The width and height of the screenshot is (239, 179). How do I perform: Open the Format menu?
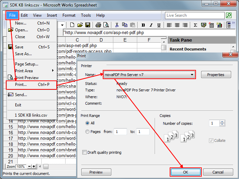pos(69,15)
